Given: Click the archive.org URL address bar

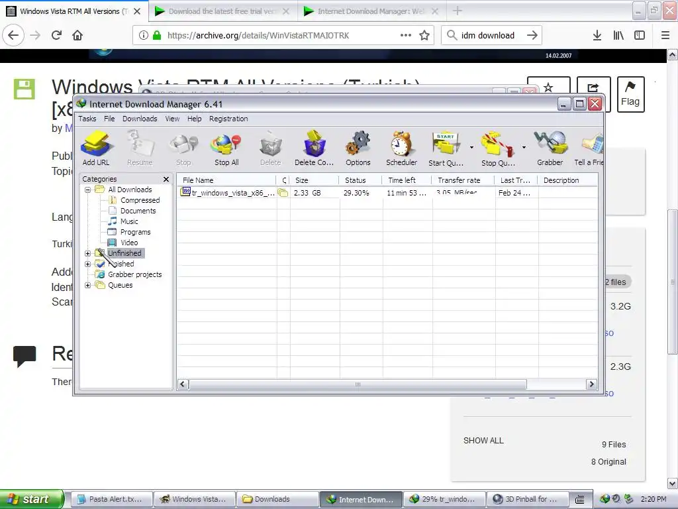Looking at the screenshot, I should [x=283, y=36].
